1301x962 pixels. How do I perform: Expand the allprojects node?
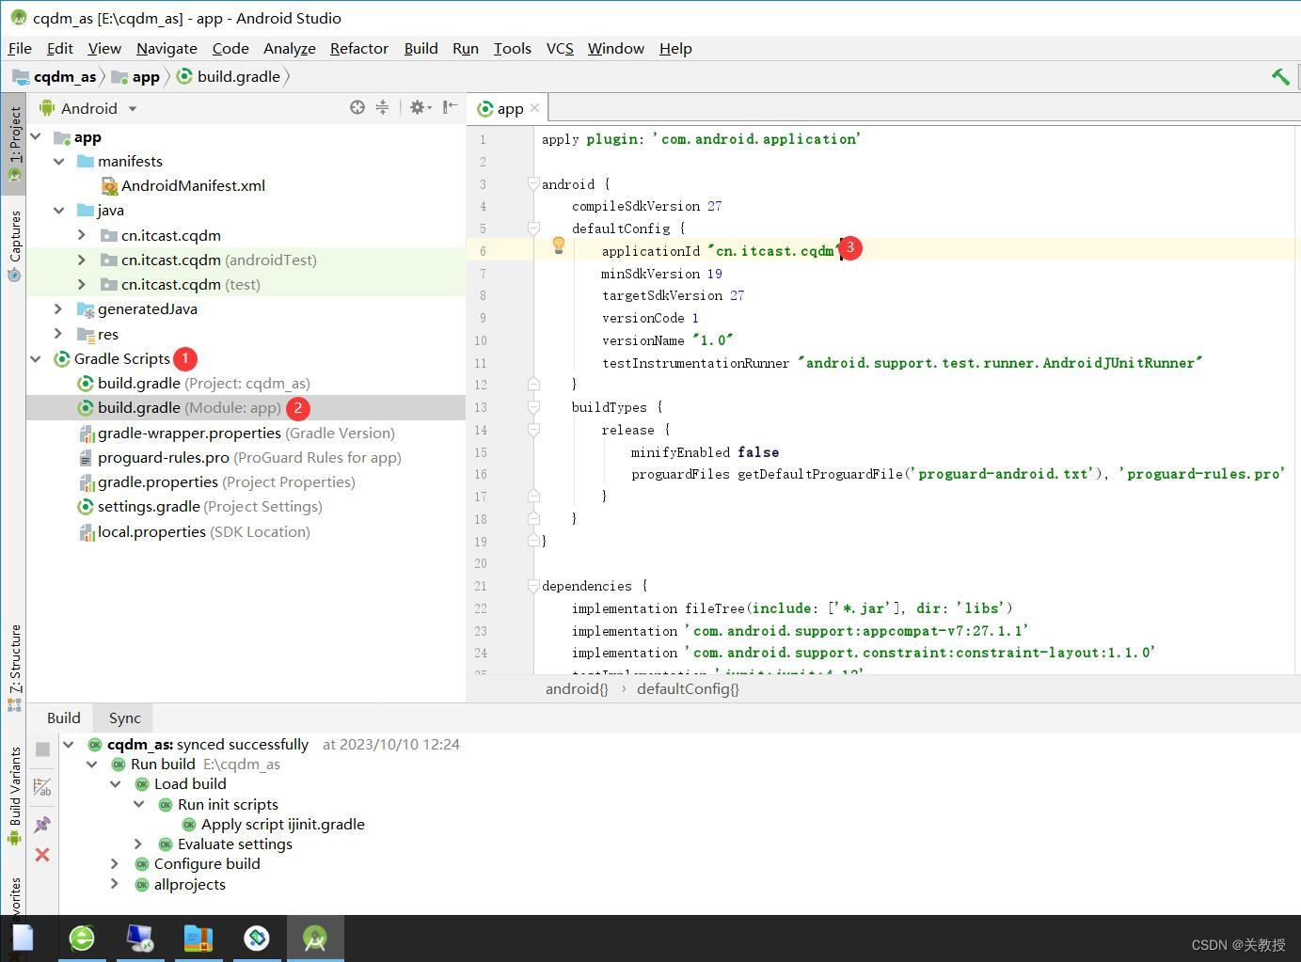click(x=115, y=884)
